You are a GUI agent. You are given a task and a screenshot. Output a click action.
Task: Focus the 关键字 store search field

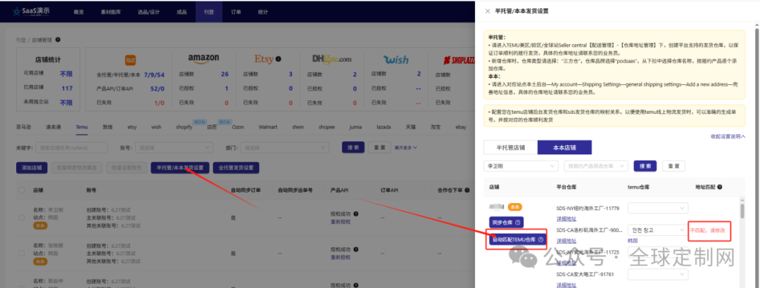pyautogui.click(x=72, y=147)
